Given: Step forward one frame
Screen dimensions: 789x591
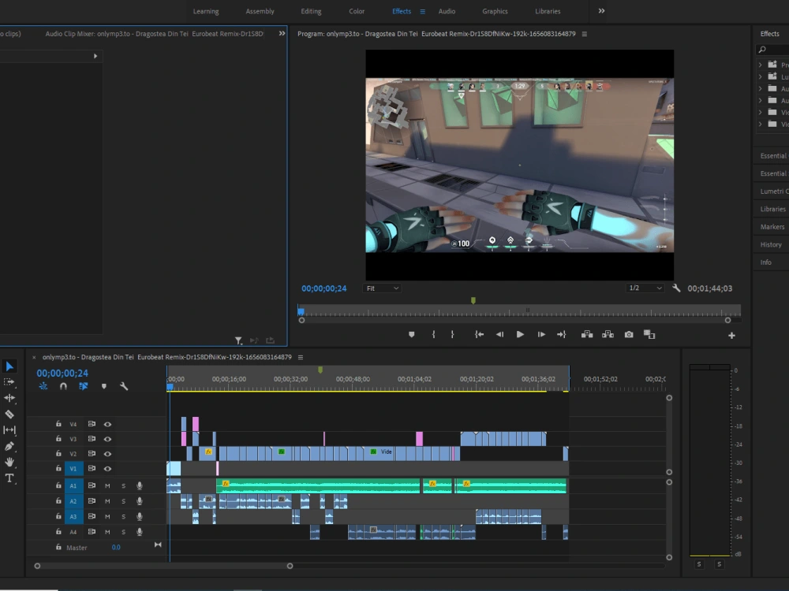Looking at the screenshot, I should (541, 335).
